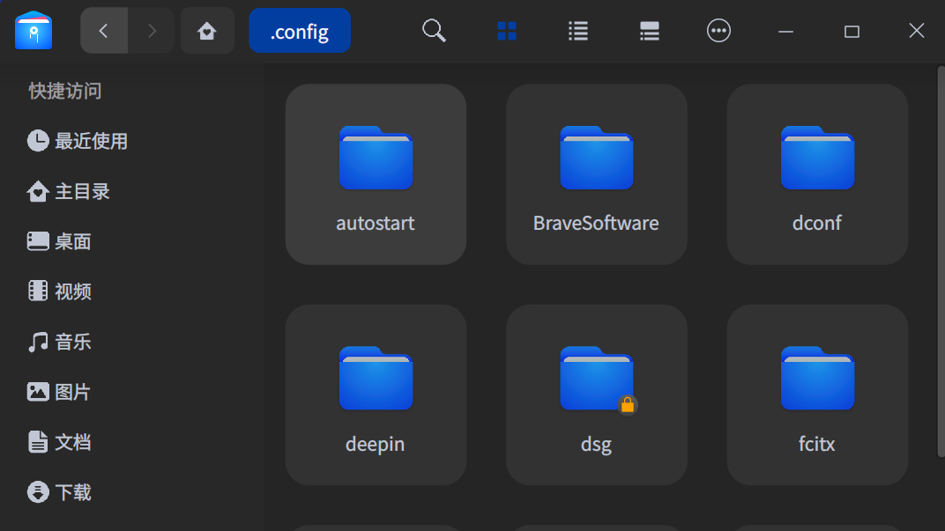Minimize the file manager window
Viewport: 945px width, 531px height.
point(785,32)
